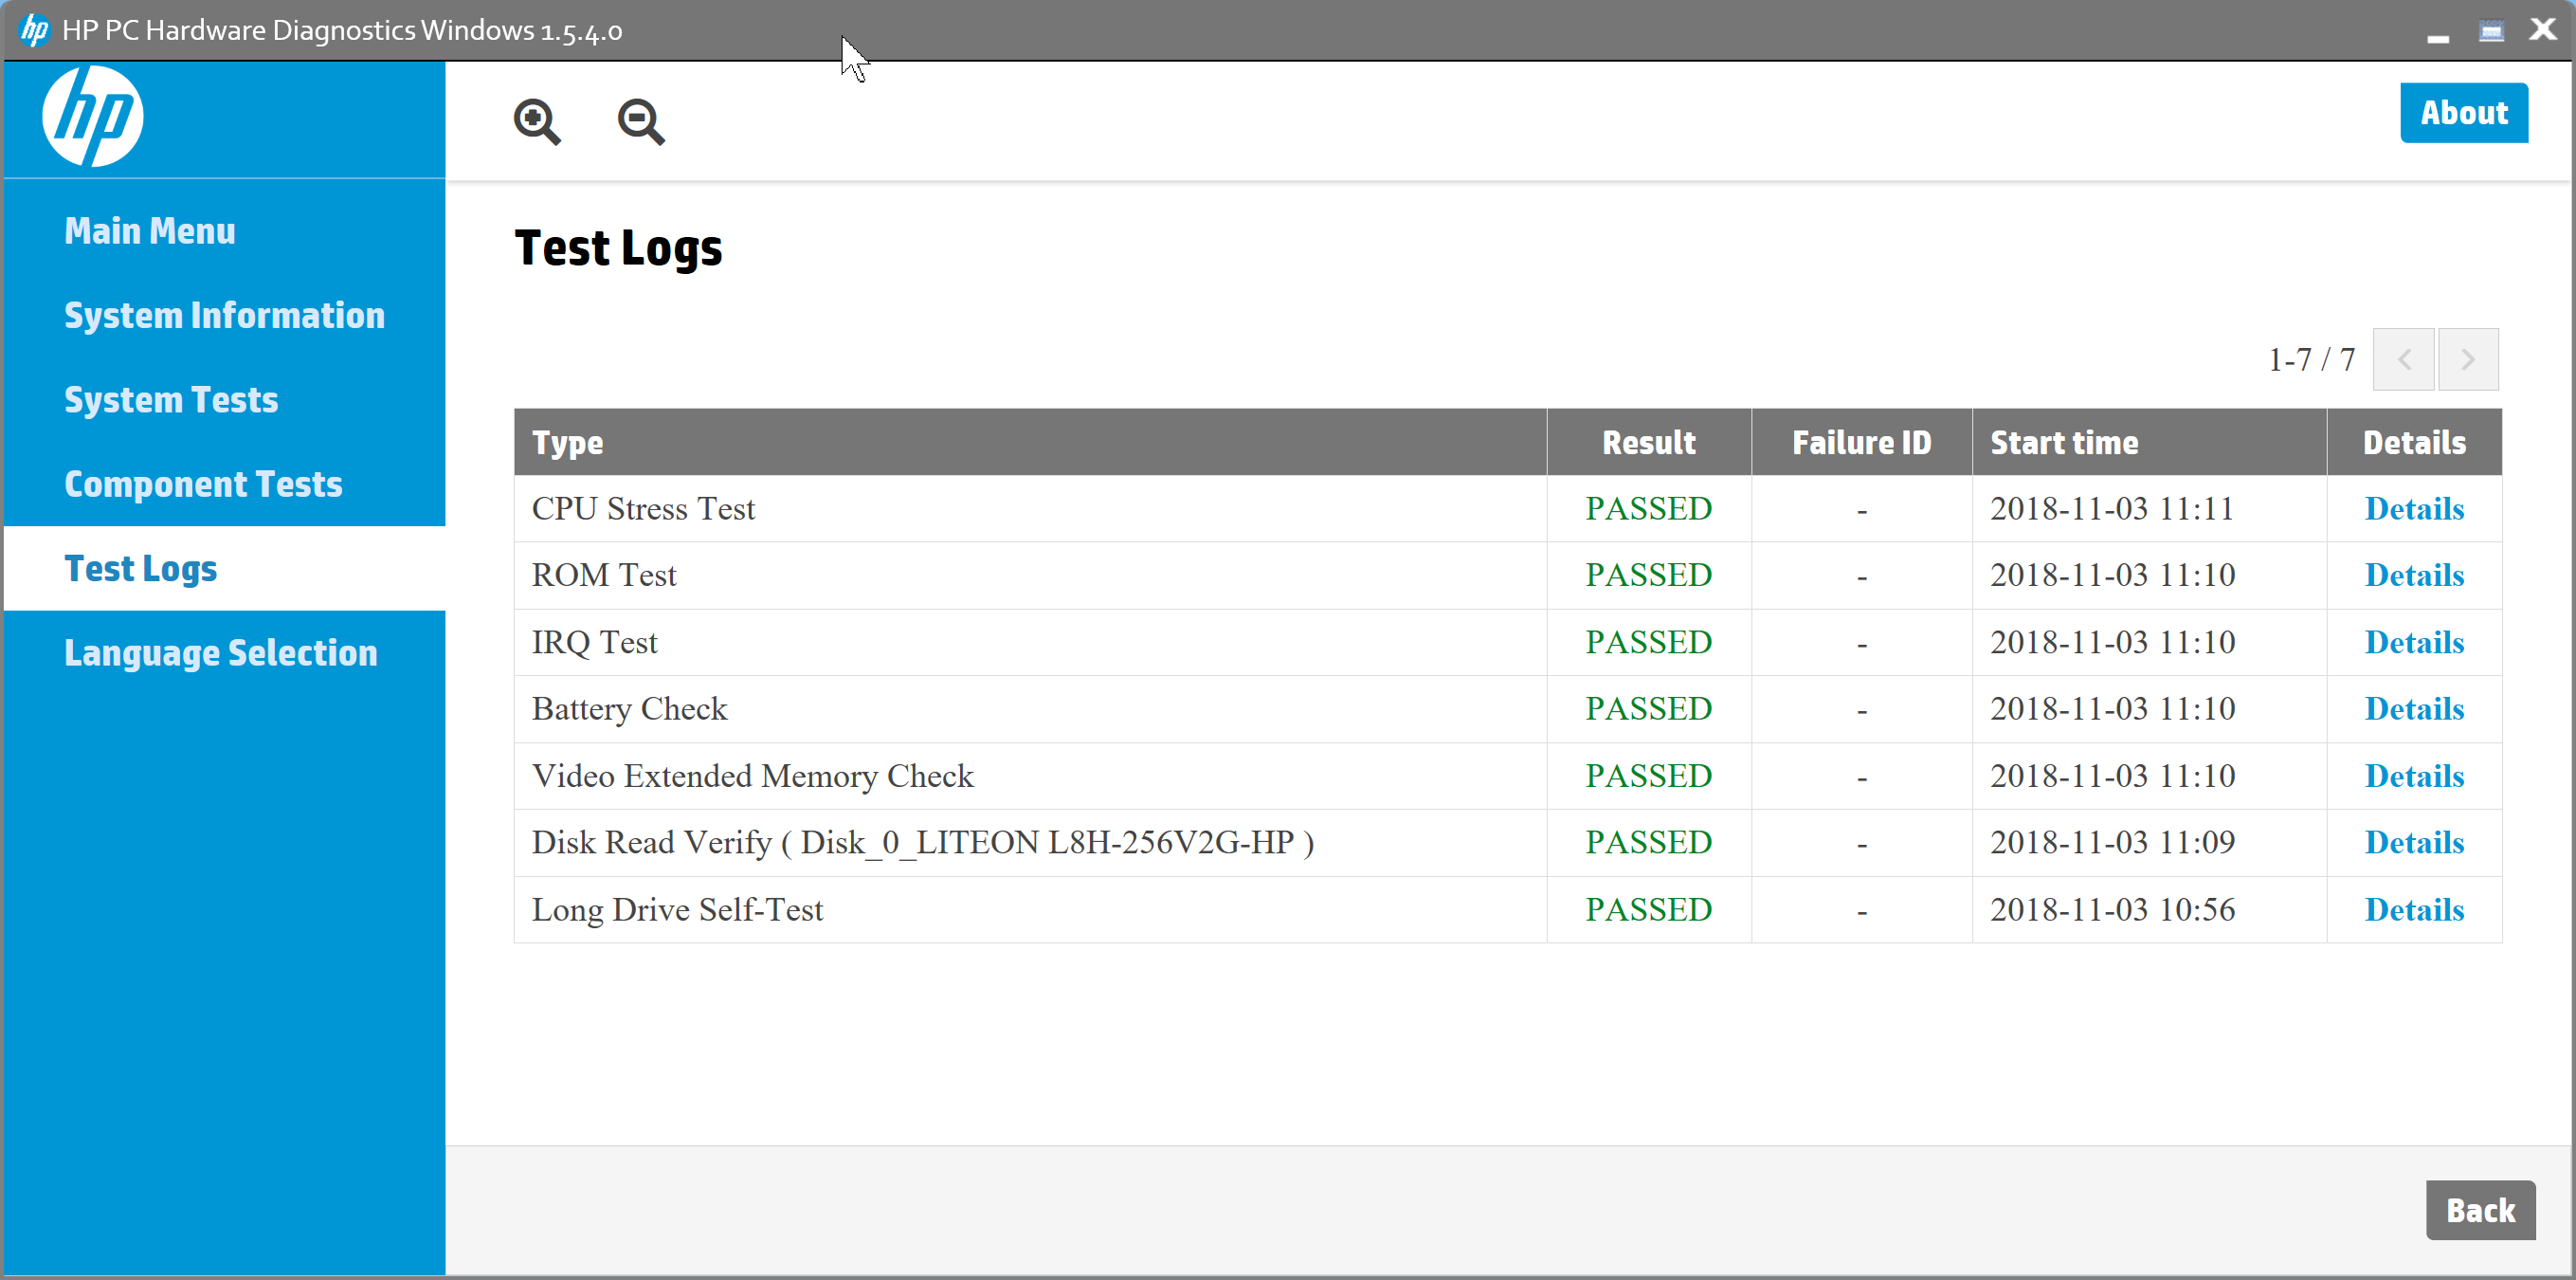Click the Start time column header
Screen dimensions: 2576x1280
2064,443
